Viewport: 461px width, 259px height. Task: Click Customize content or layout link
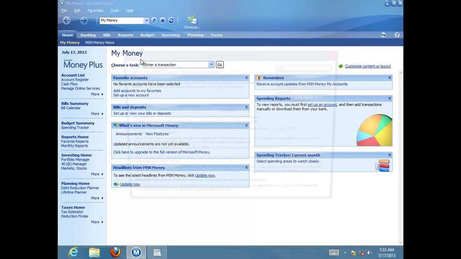(368, 66)
